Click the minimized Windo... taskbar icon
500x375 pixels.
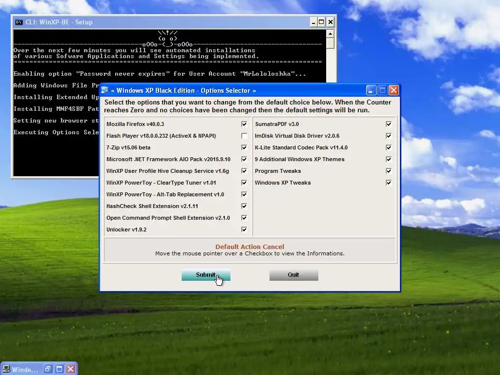pyautogui.click(x=6, y=369)
